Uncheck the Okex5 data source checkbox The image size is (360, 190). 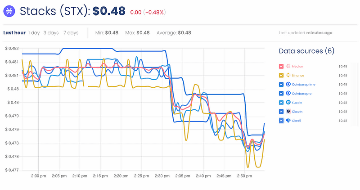pos(281,120)
